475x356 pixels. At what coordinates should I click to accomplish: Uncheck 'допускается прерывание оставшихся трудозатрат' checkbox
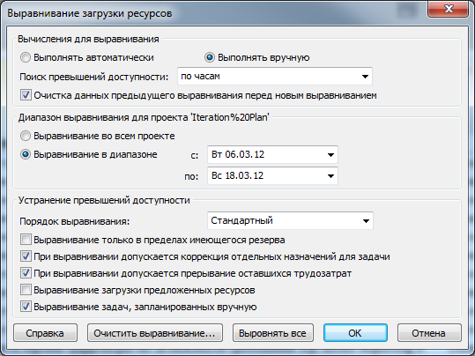pyautogui.click(x=26, y=273)
